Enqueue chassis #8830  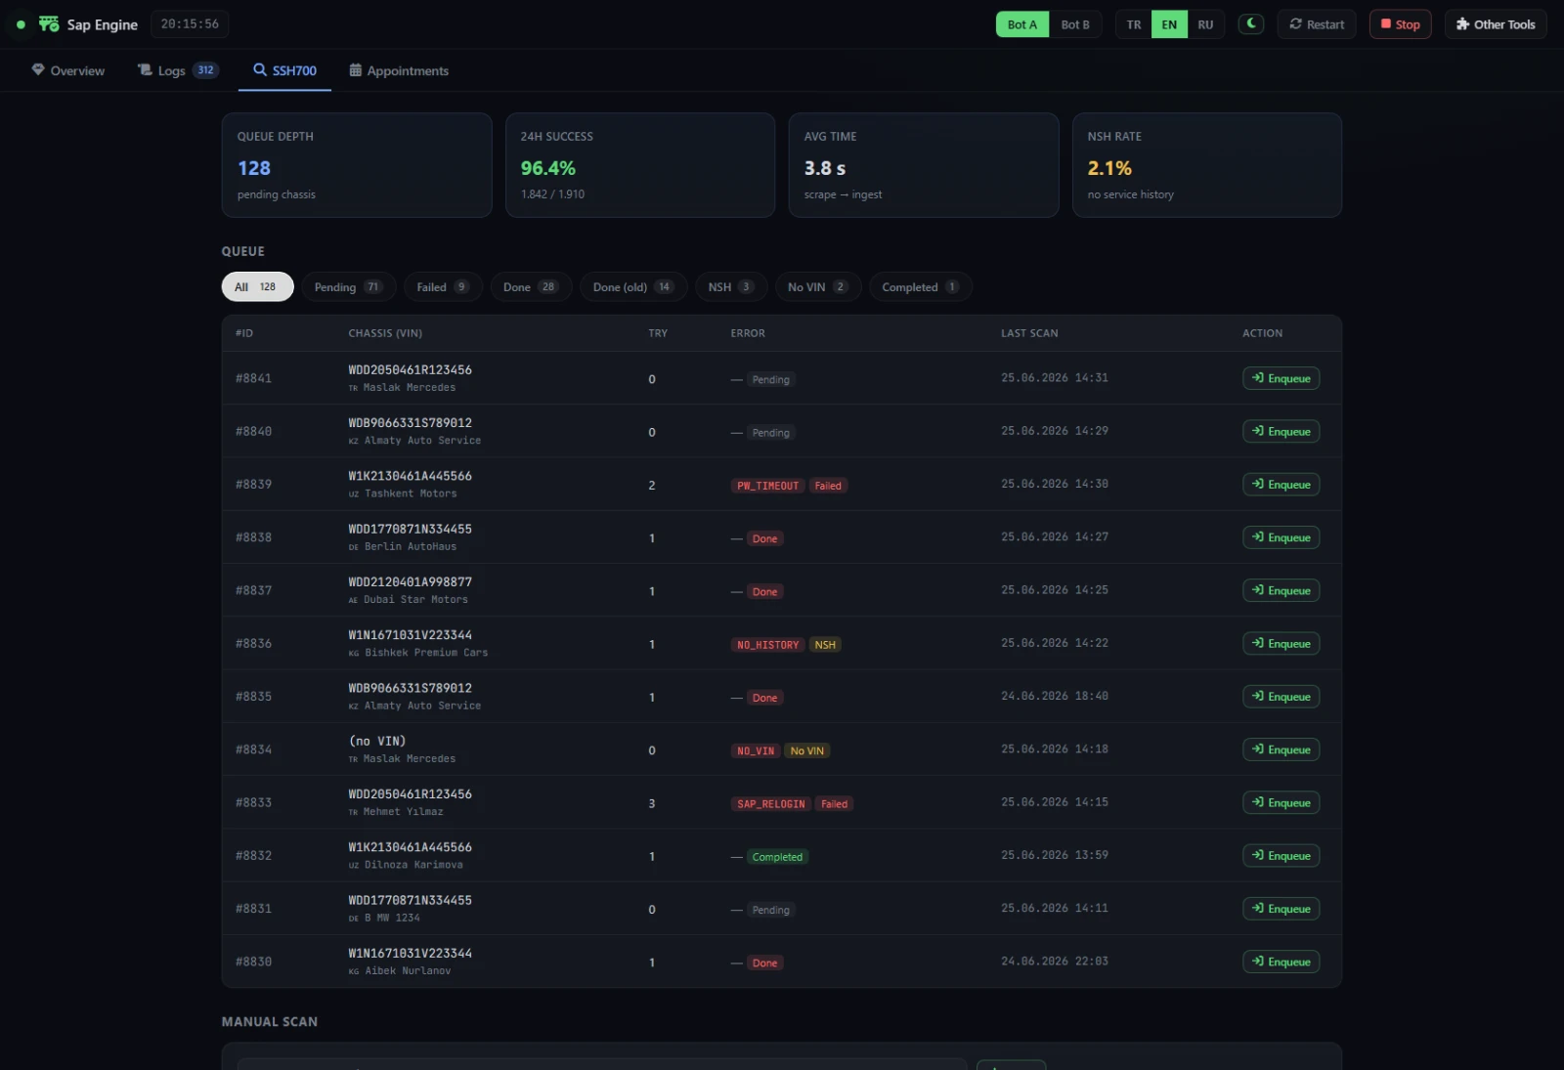(1281, 962)
